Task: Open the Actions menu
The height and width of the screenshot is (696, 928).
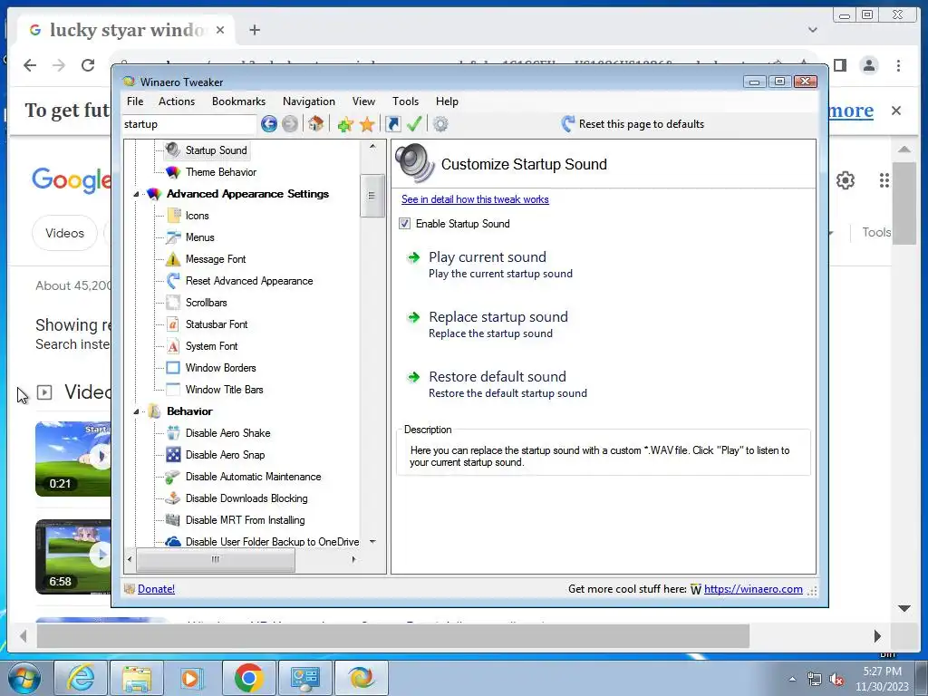Action: click(x=177, y=101)
